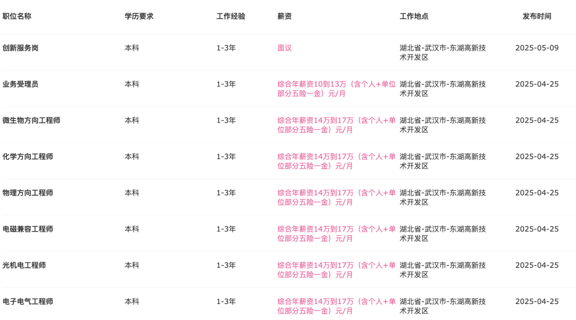Click the salary text of 电子电气工程师
This screenshot has width=576, height=320.
click(336, 306)
